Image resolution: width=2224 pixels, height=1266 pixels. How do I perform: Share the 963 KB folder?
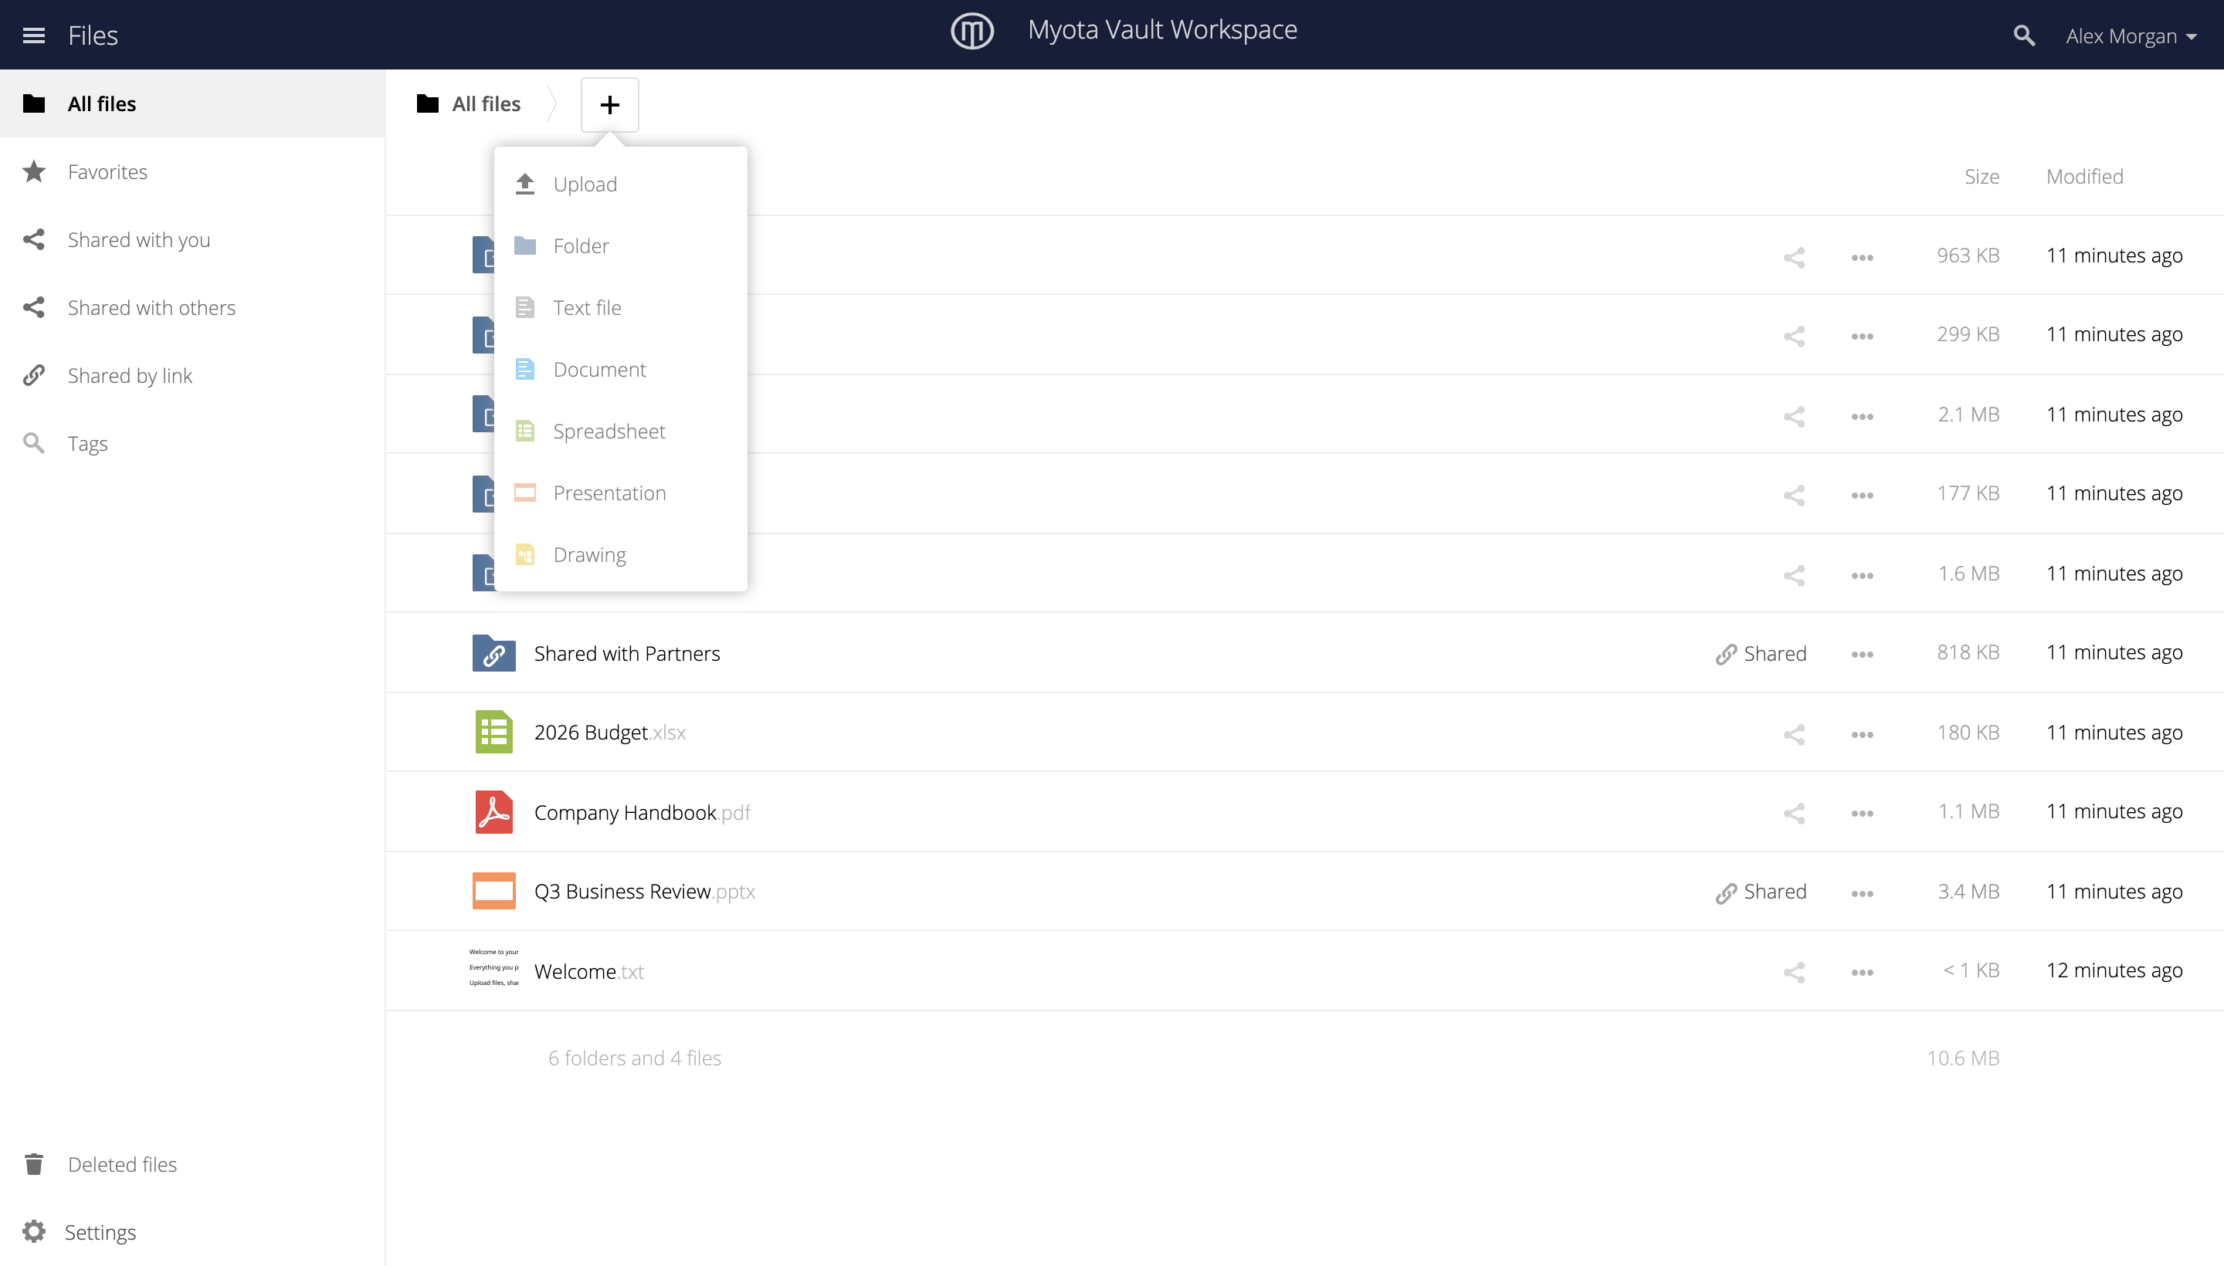(x=1793, y=257)
